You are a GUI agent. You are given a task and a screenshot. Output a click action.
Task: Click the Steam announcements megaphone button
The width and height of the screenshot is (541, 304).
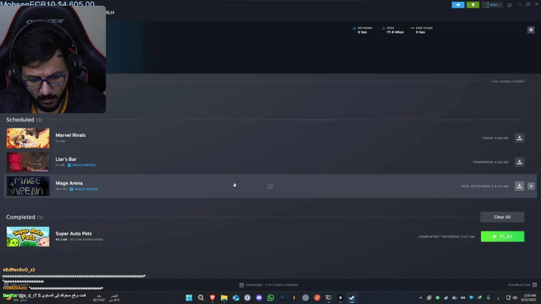point(458,5)
